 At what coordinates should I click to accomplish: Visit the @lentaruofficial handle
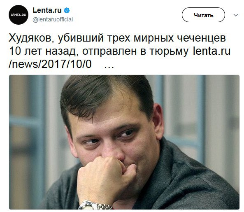click(53, 19)
